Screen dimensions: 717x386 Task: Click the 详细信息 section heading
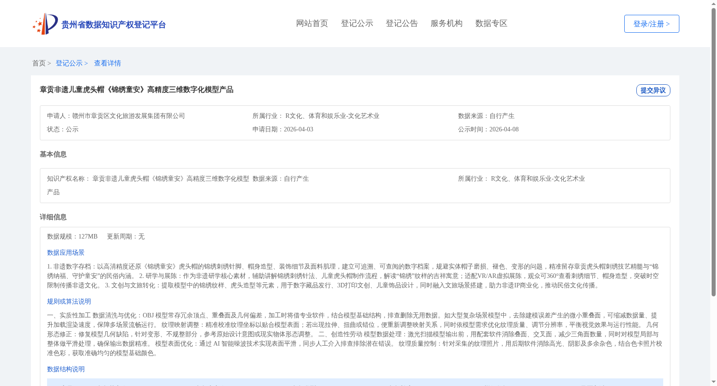[53, 217]
